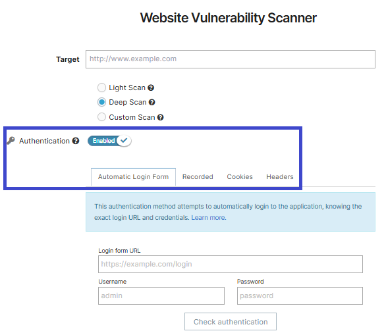Screen dimensions: 386x333
Task: Select the Light Scan radio button
Action: click(101, 88)
